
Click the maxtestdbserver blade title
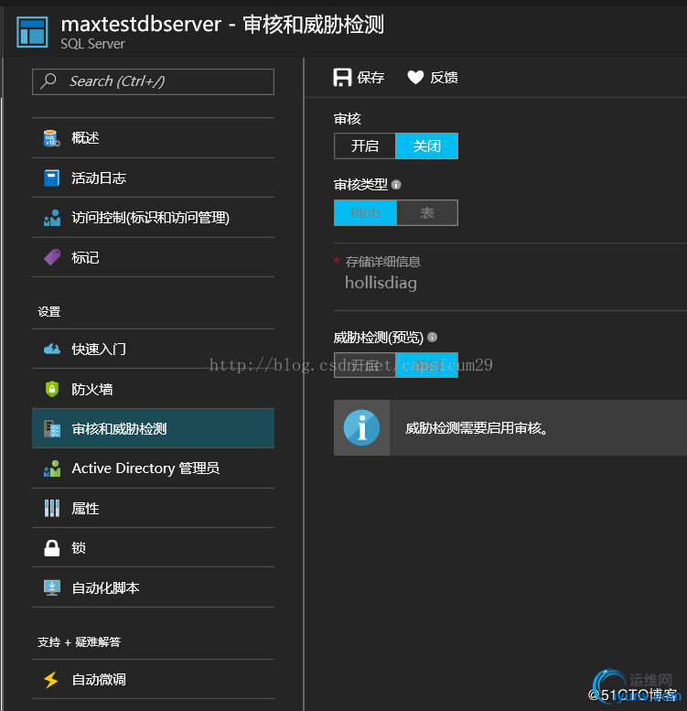coord(222,24)
